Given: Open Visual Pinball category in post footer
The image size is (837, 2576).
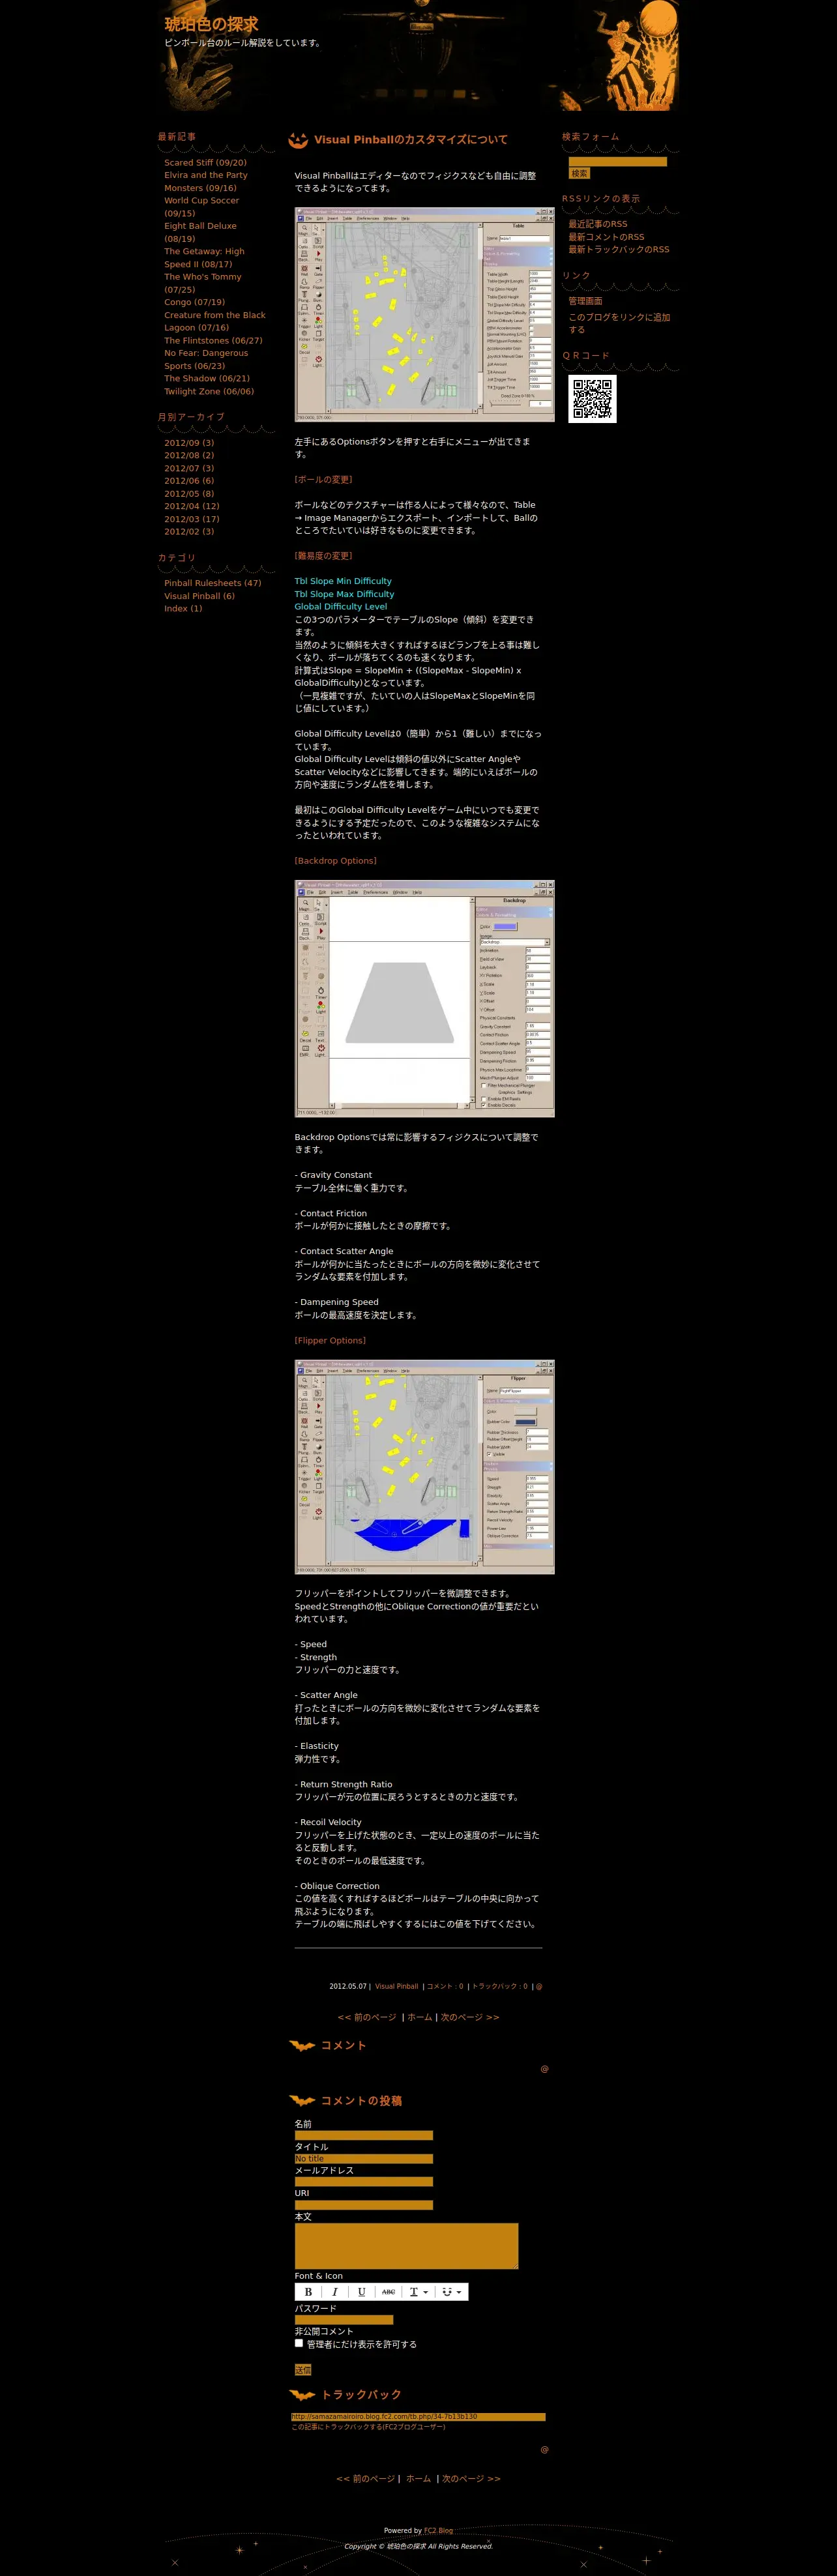Looking at the screenshot, I should (396, 1986).
